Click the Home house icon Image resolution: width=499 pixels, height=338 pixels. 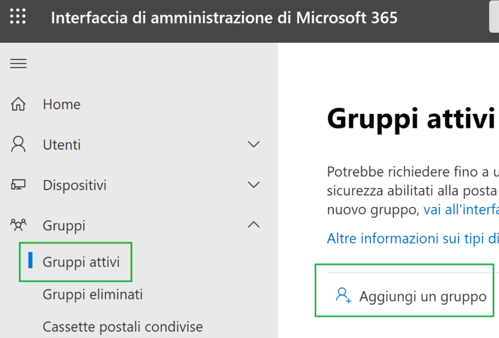[x=18, y=104]
